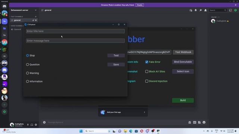Open the gift icon in message bar

coord(190,122)
